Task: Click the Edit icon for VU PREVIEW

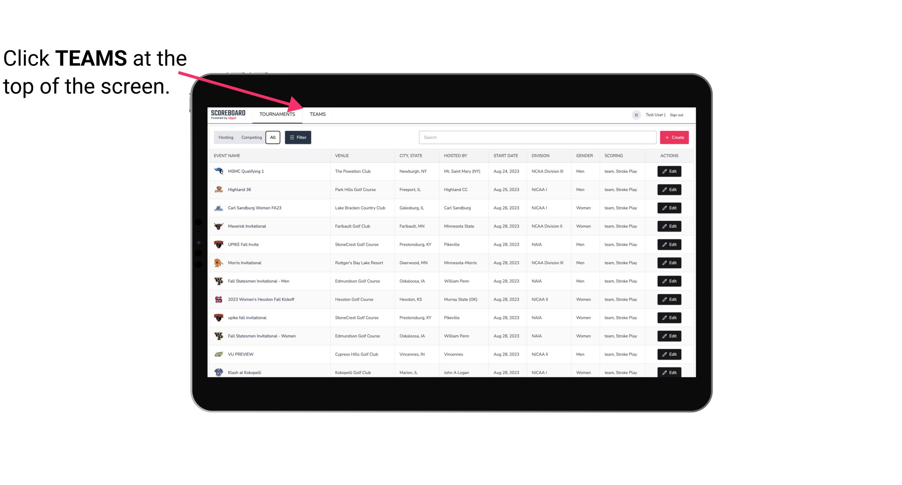Action: pos(670,354)
